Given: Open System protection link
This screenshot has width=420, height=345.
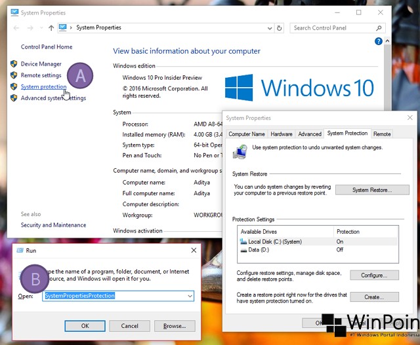Looking at the screenshot, I should (x=43, y=86).
